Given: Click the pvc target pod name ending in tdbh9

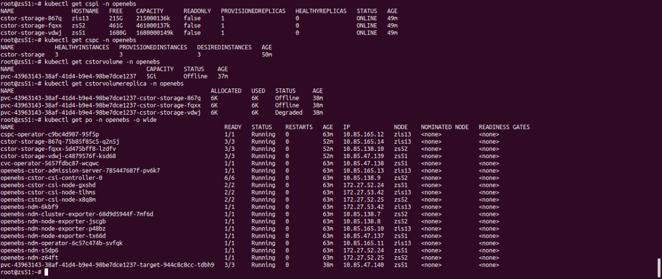Looking at the screenshot, I should click(108, 264).
